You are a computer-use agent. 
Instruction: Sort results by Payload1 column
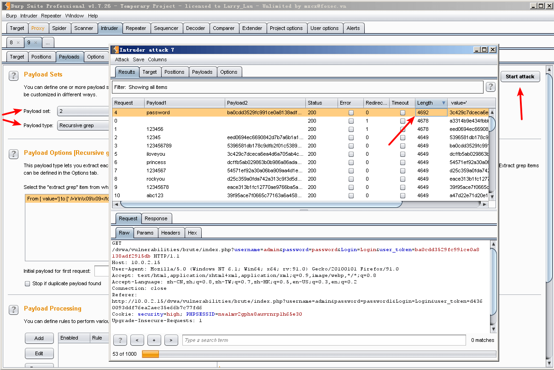click(185, 103)
